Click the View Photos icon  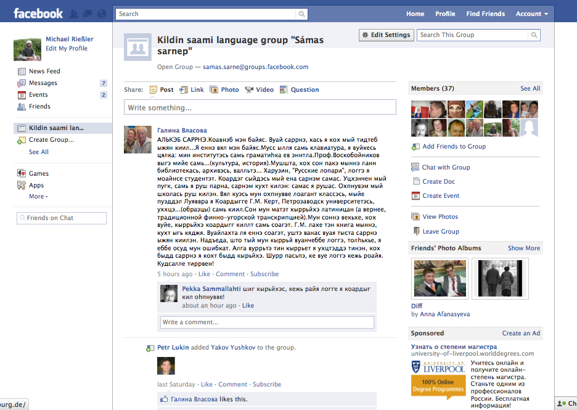coord(415,217)
